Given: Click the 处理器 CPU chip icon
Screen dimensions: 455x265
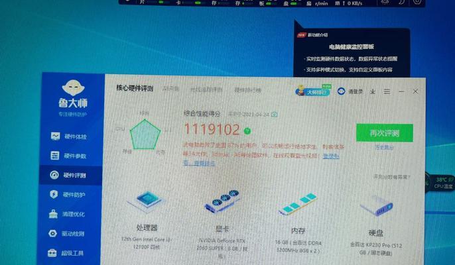Looking at the screenshot, I should pyautogui.click(x=147, y=201).
